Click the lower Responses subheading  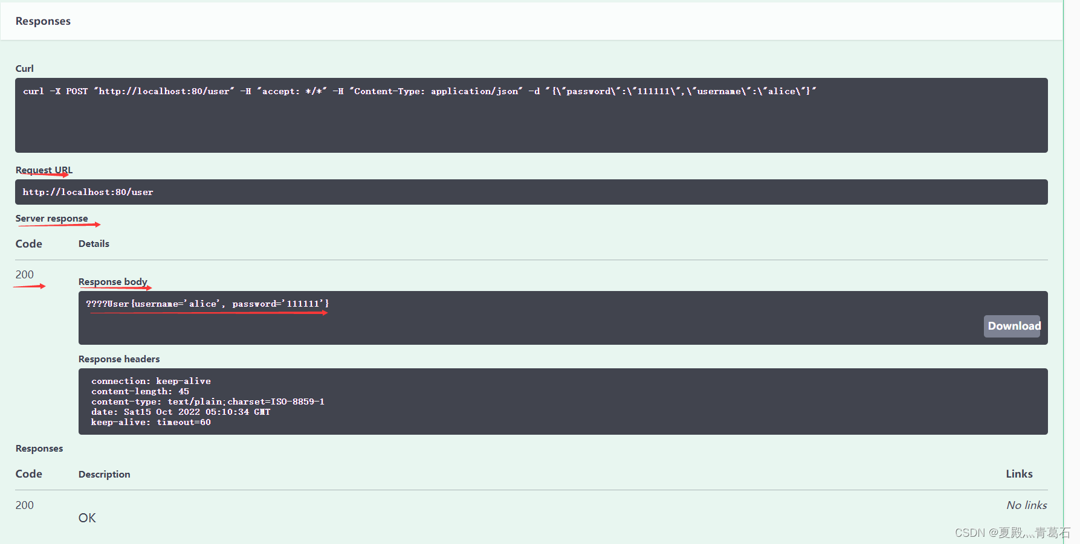(x=39, y=449)
